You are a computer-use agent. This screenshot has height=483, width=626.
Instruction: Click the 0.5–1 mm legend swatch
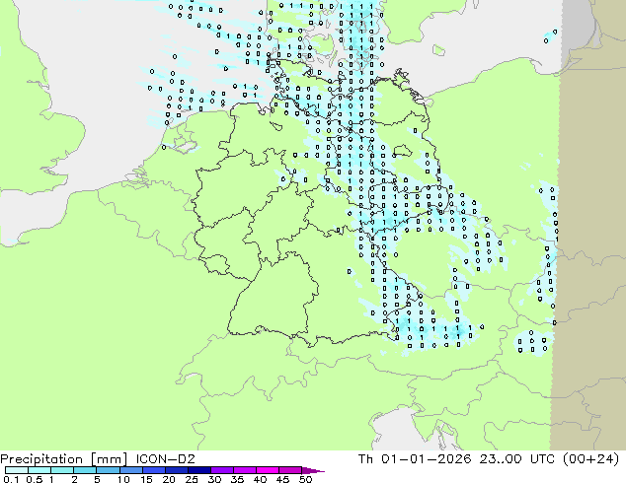point(39,470)
